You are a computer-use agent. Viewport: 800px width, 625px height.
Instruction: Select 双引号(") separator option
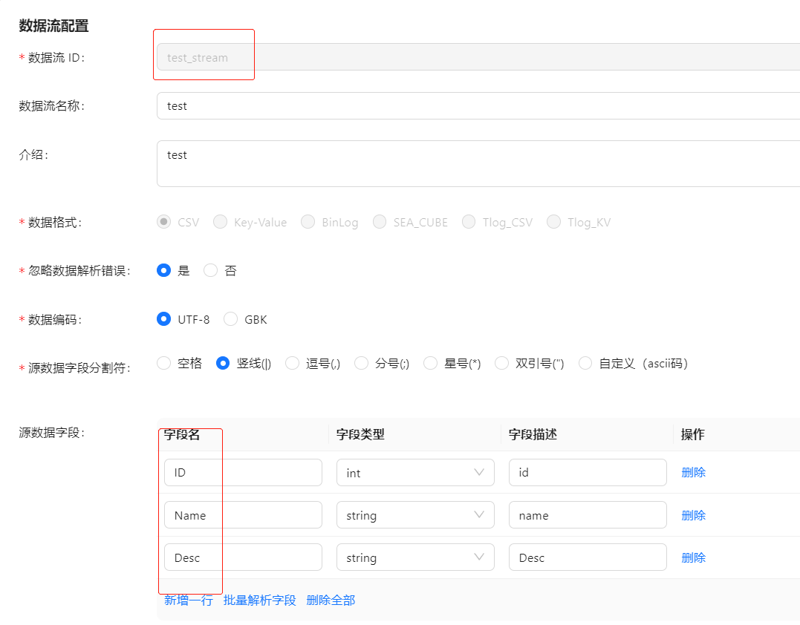click(x=502, y=364)
